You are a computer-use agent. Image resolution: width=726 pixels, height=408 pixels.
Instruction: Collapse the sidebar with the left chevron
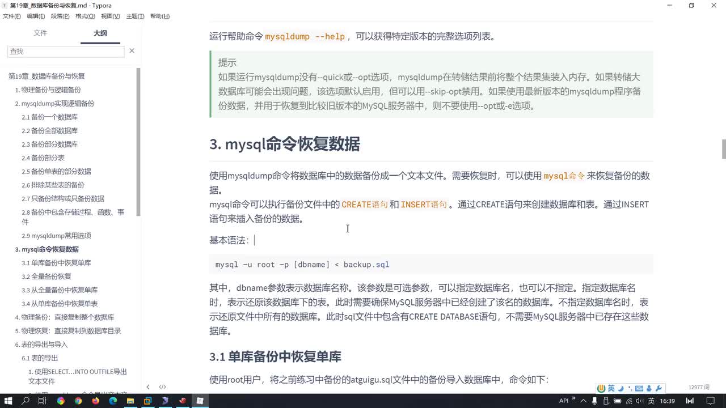point(148,387)
